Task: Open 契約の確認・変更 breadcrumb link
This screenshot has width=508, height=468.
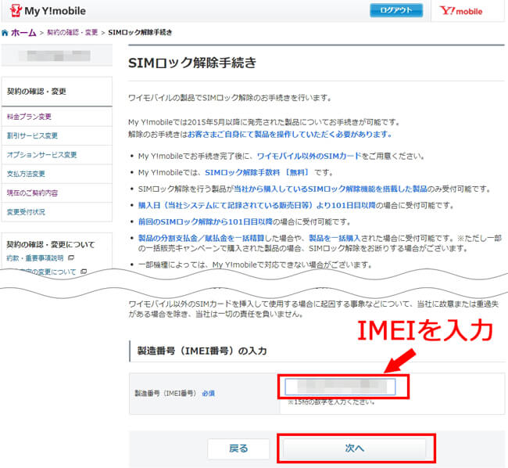Action: pos(72,32)
